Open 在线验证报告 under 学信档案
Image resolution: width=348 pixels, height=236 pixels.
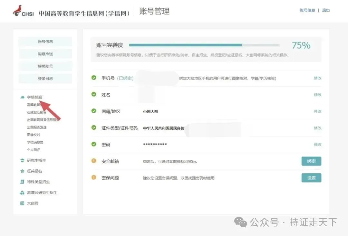point(37,112)
